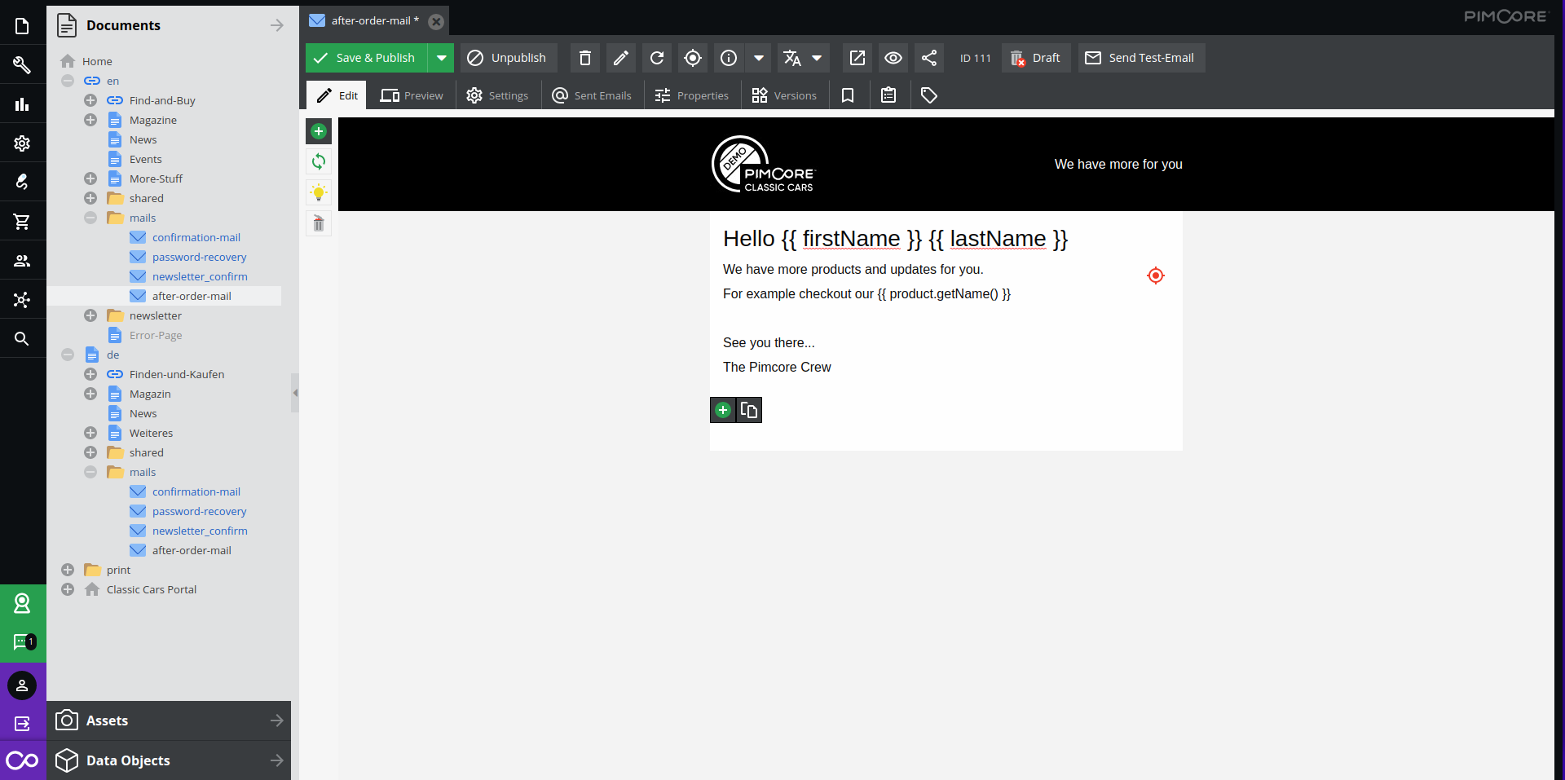1565x780 pixels.
Task: Open the Save & Publish dropdown arrow
Action: (441, 58)
